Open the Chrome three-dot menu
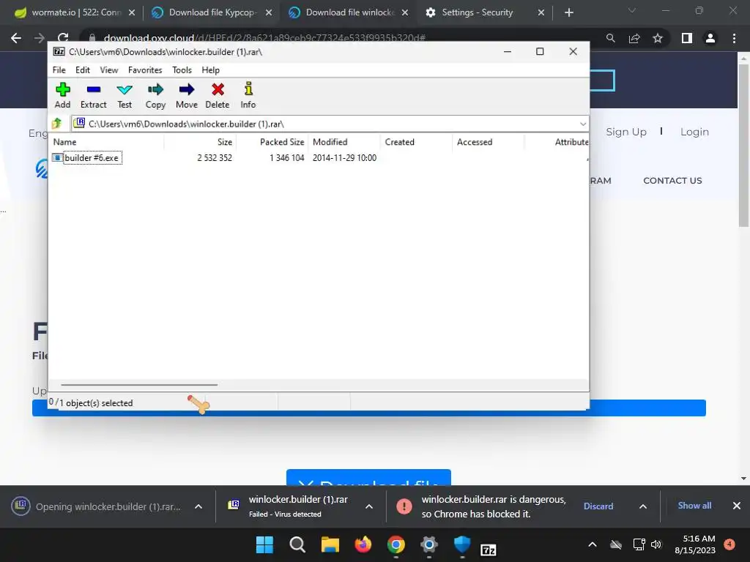The height and width of the screenshot is (562, 750). click(x=734, y=38)
